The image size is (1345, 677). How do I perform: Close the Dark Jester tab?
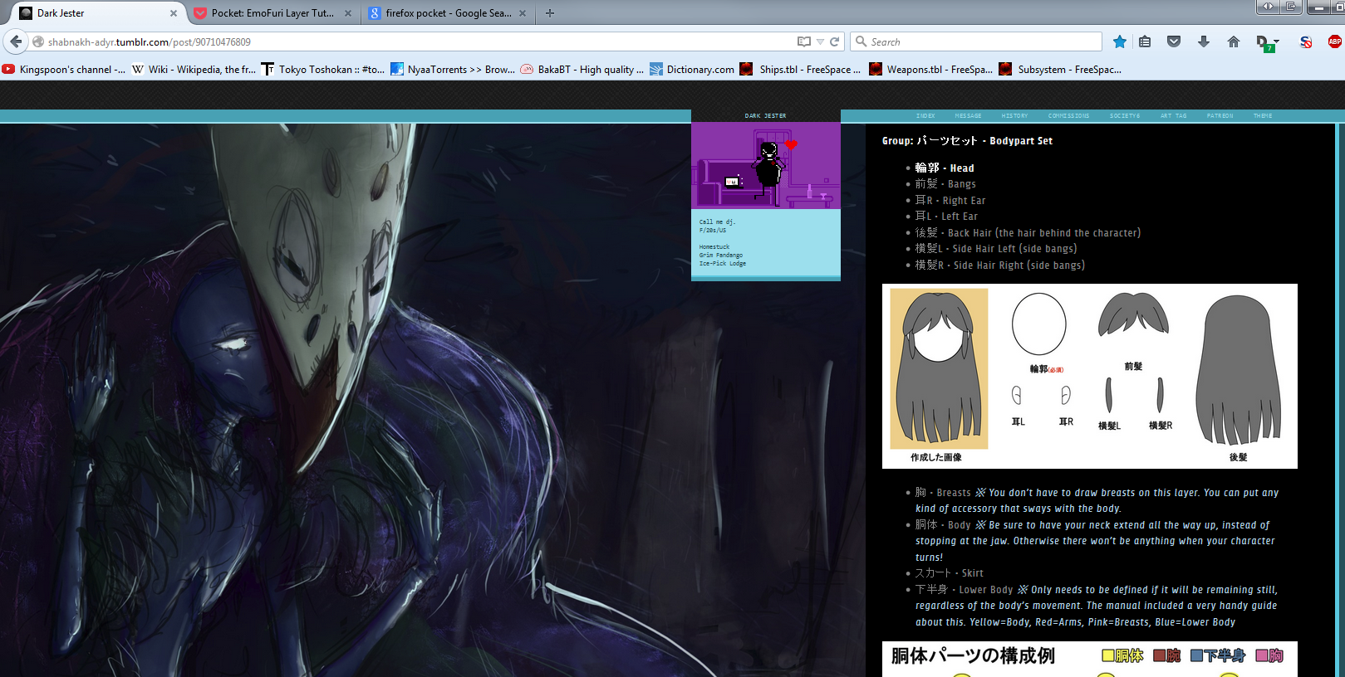pyautogui.click(x=174, y=13)
